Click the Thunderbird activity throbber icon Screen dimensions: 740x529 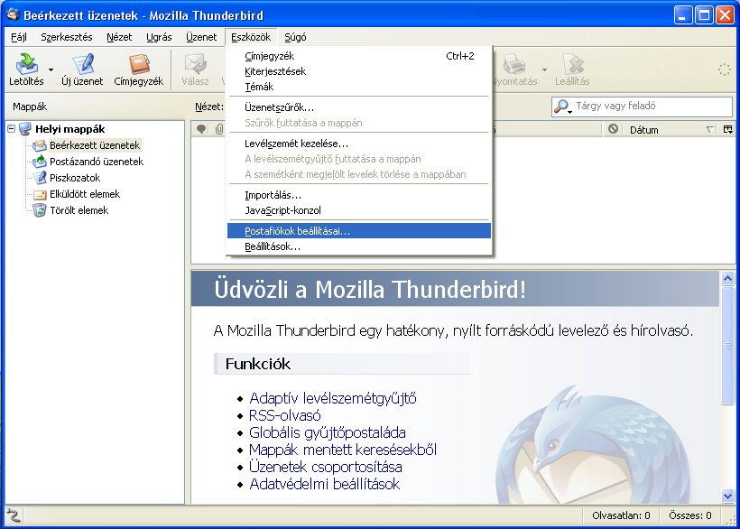pyautogui.click(x=725, y=70)
